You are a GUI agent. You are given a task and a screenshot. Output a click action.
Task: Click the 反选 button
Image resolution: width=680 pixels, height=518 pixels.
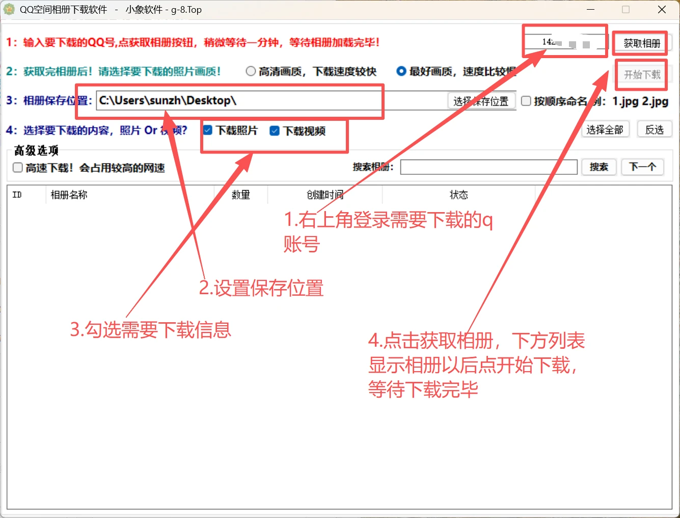point(655,129)
